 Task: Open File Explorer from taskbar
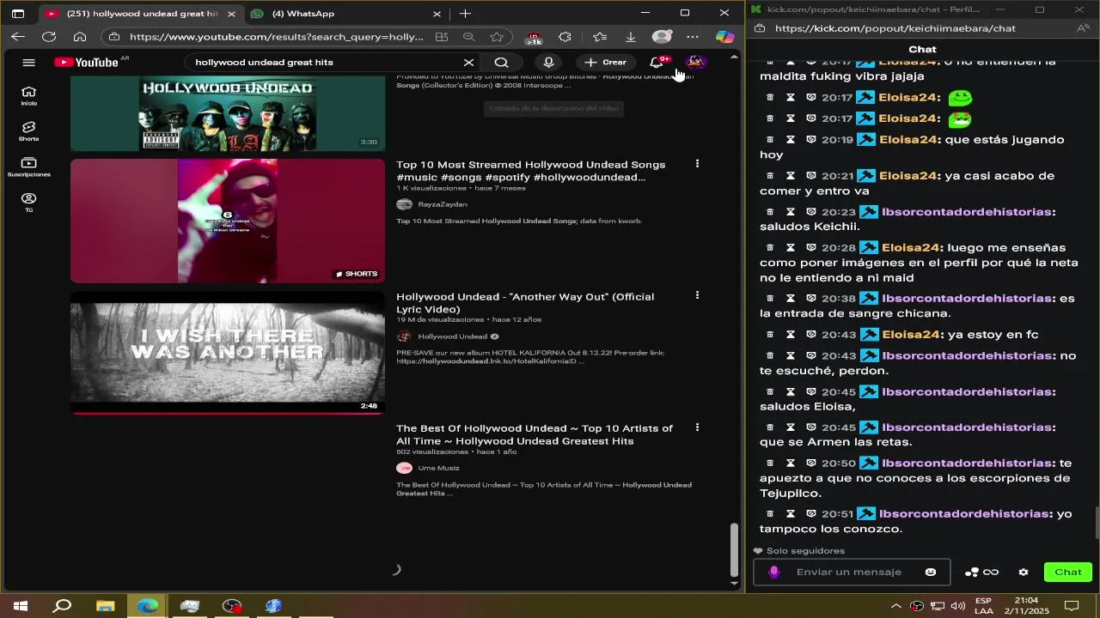(105, 606)
